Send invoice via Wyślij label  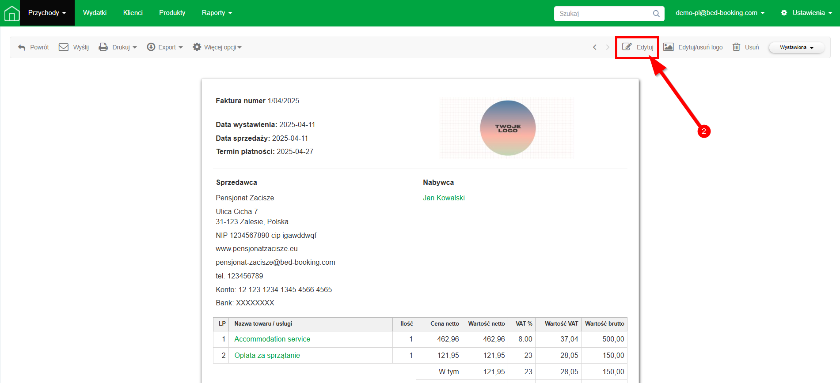pos(81,47)
